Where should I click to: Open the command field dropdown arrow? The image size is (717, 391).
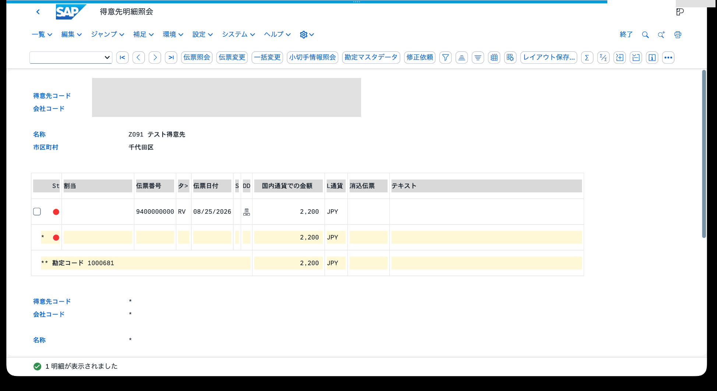tap(107, 57)
